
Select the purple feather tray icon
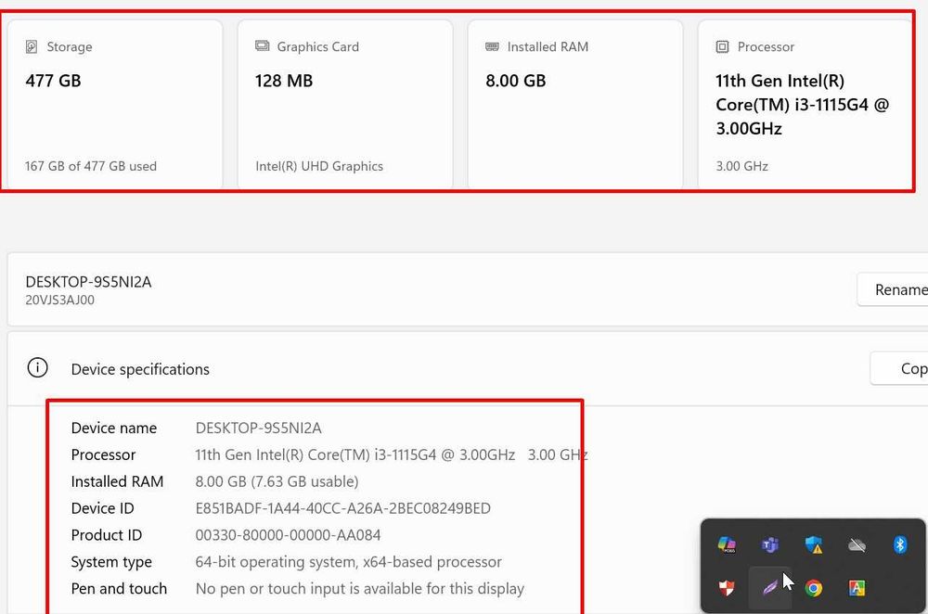point(770,588)
